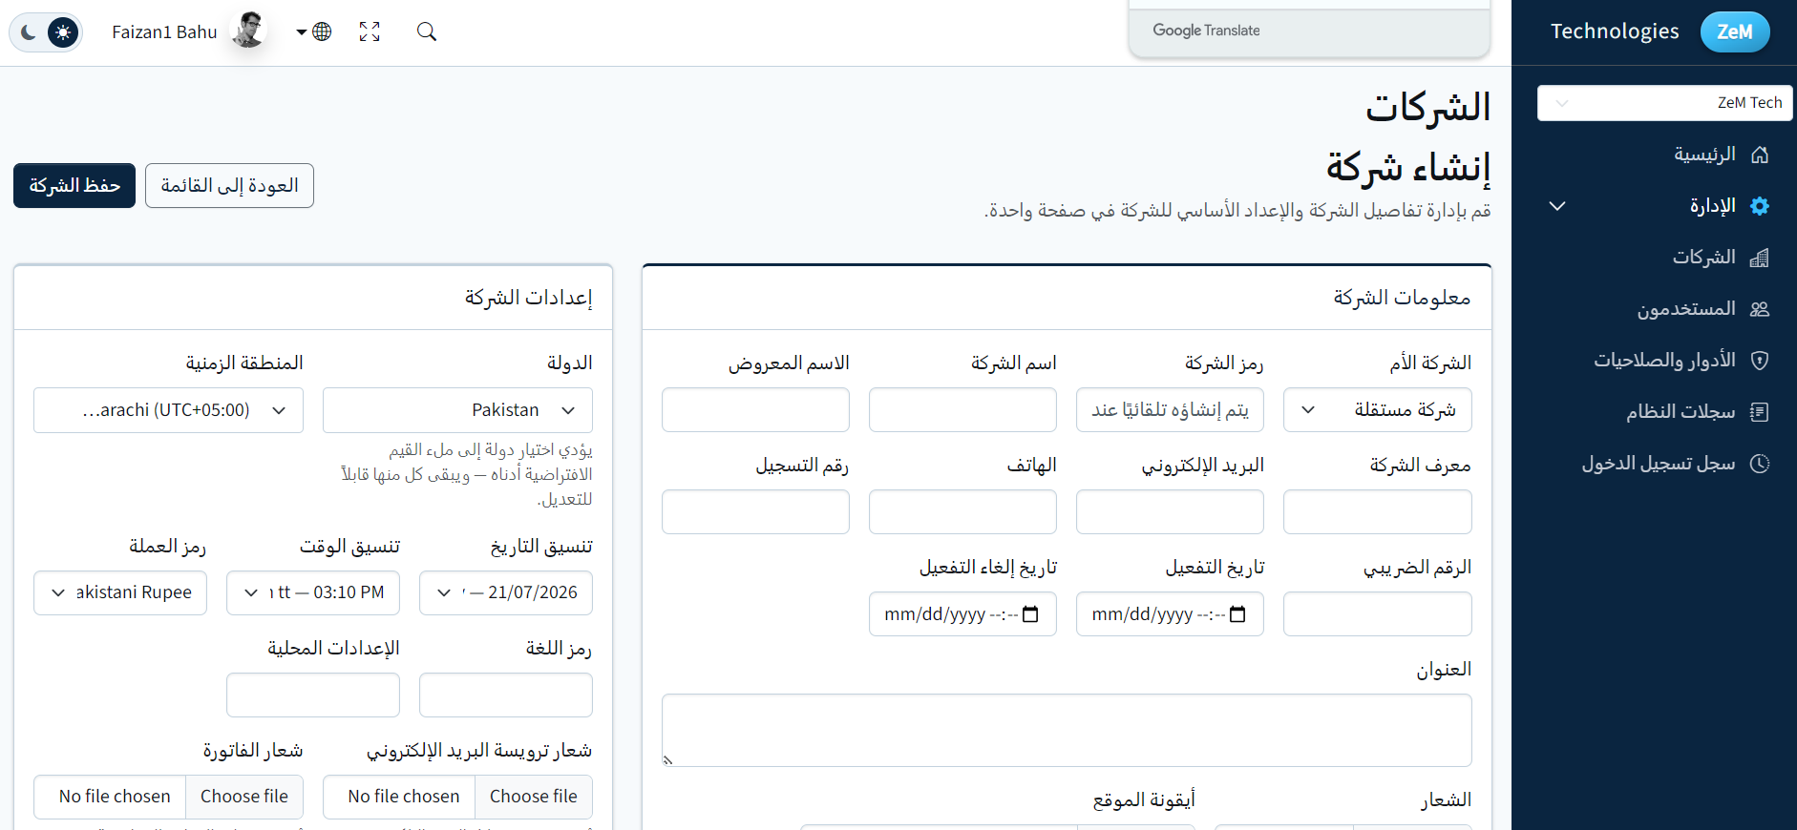Screen dimensions: 1797x830
Task: Select the light mode sun icon
Action: 63,32
